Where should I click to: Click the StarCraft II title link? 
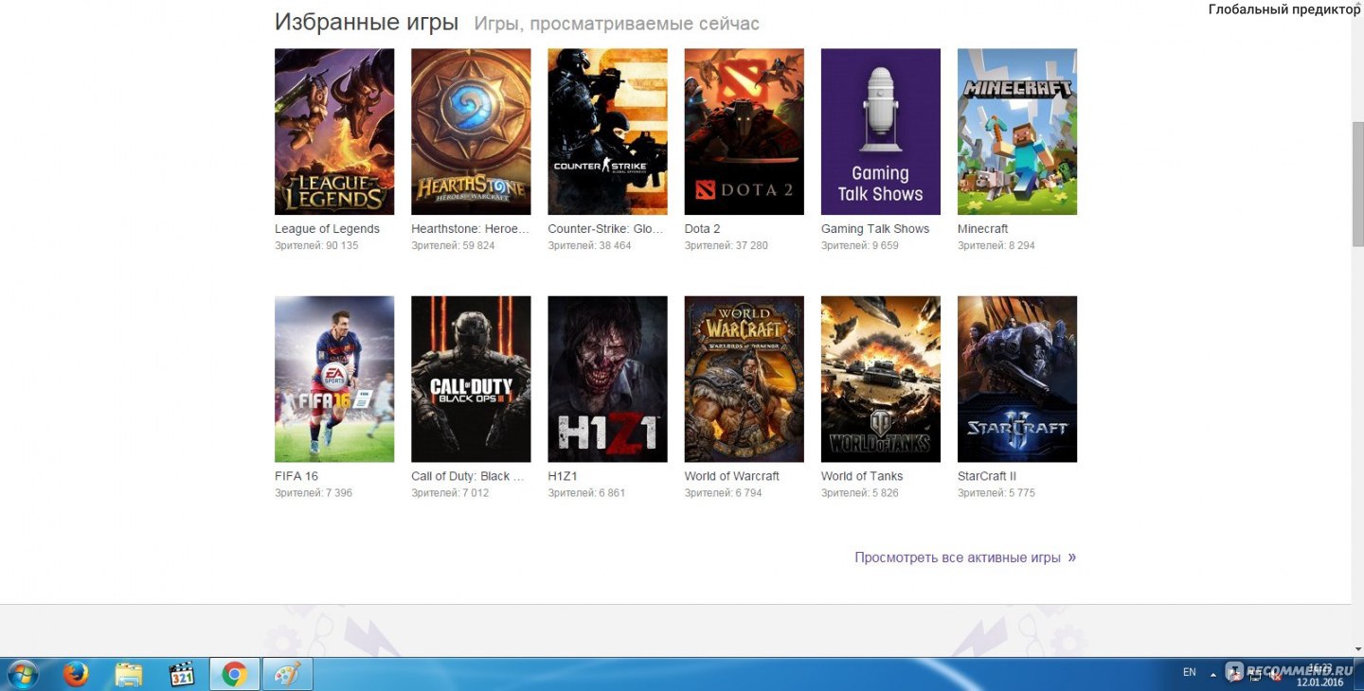click(986, 476)
